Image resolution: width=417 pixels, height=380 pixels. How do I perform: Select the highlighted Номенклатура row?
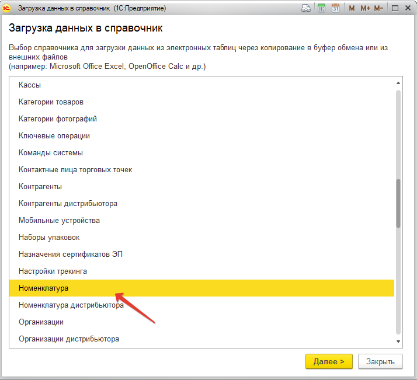pos(201,288)
